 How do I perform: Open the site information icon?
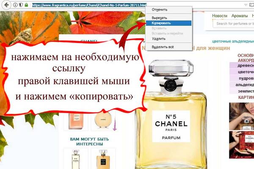[15, 5]
